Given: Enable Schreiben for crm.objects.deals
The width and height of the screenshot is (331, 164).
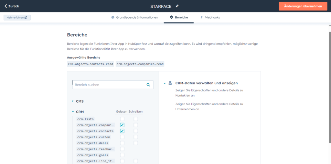Looking at the screenshot, I should point(136,143).
